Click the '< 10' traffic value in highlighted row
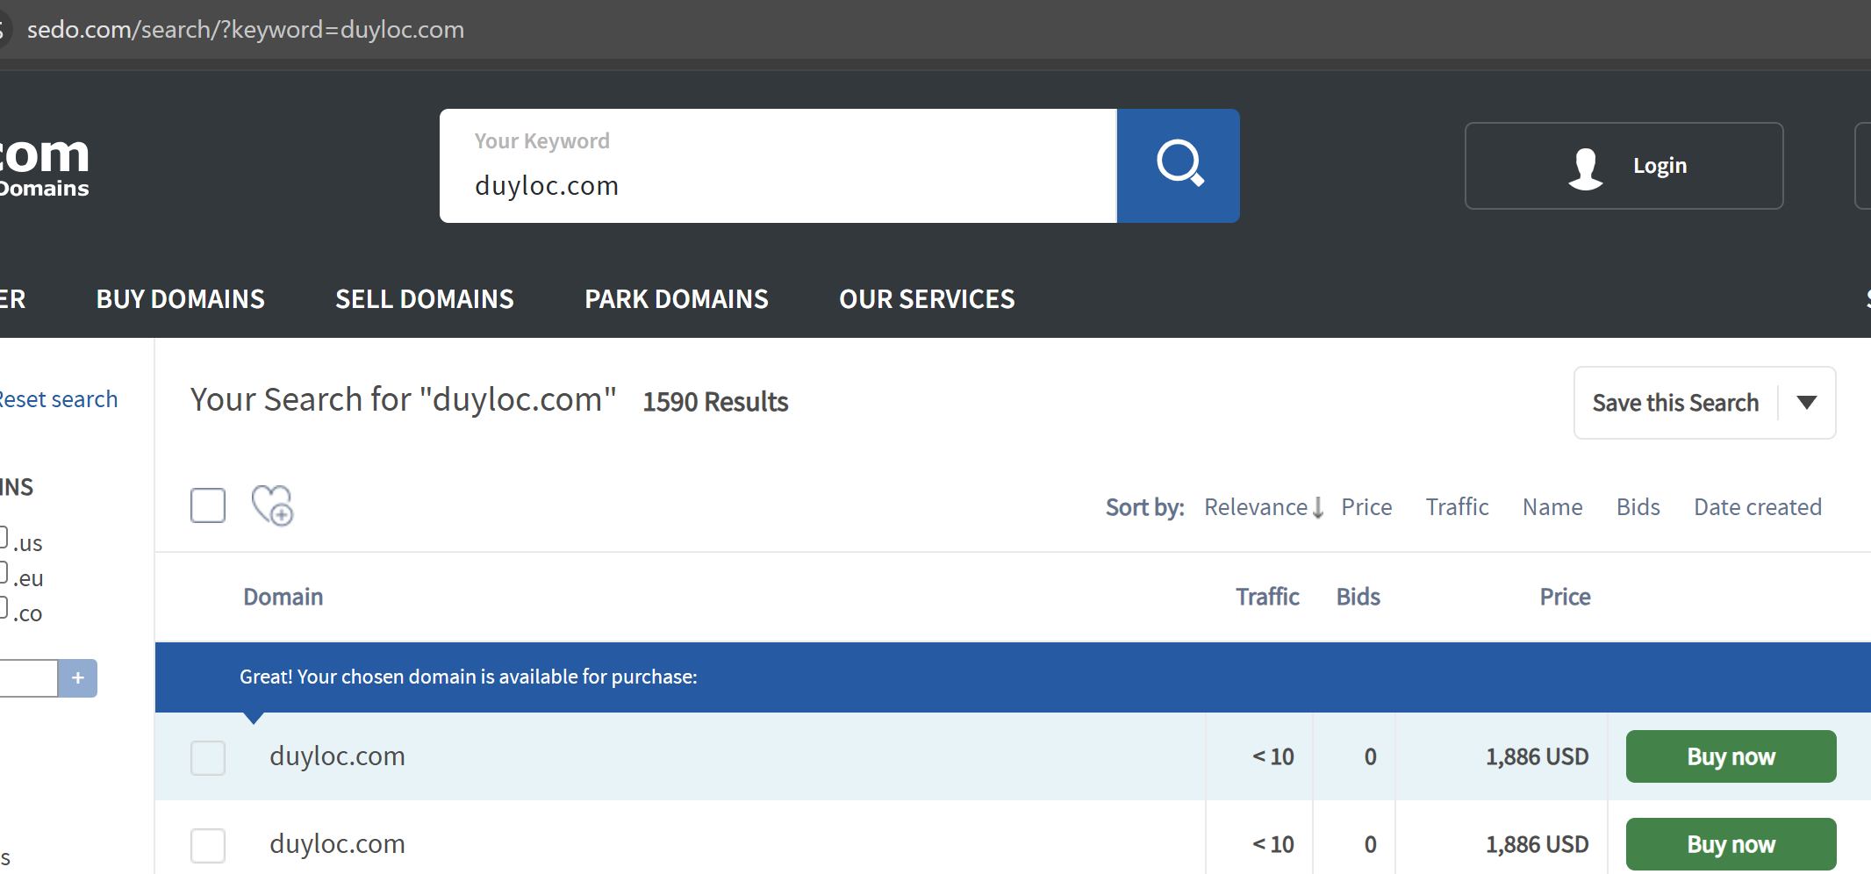Screen dimensions: 1871x874 point(1272,756)
